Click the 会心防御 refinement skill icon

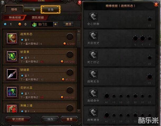pyautogui.click(x=93, y=16)
